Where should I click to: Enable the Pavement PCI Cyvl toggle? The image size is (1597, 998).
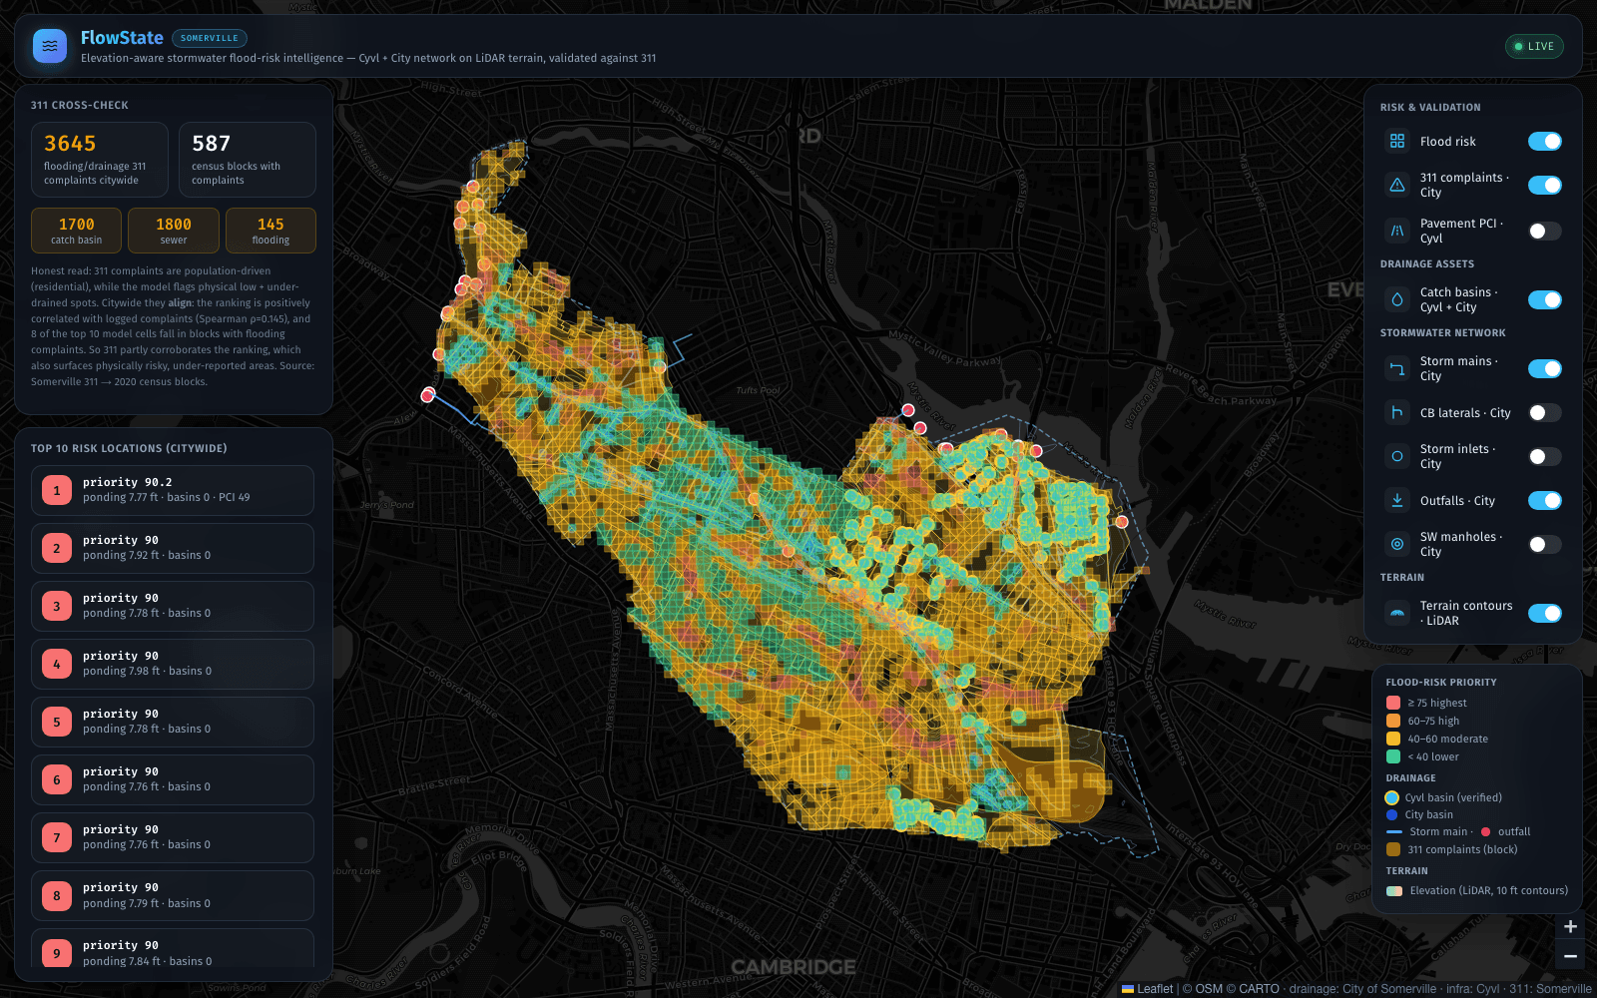click(1545, 231)
